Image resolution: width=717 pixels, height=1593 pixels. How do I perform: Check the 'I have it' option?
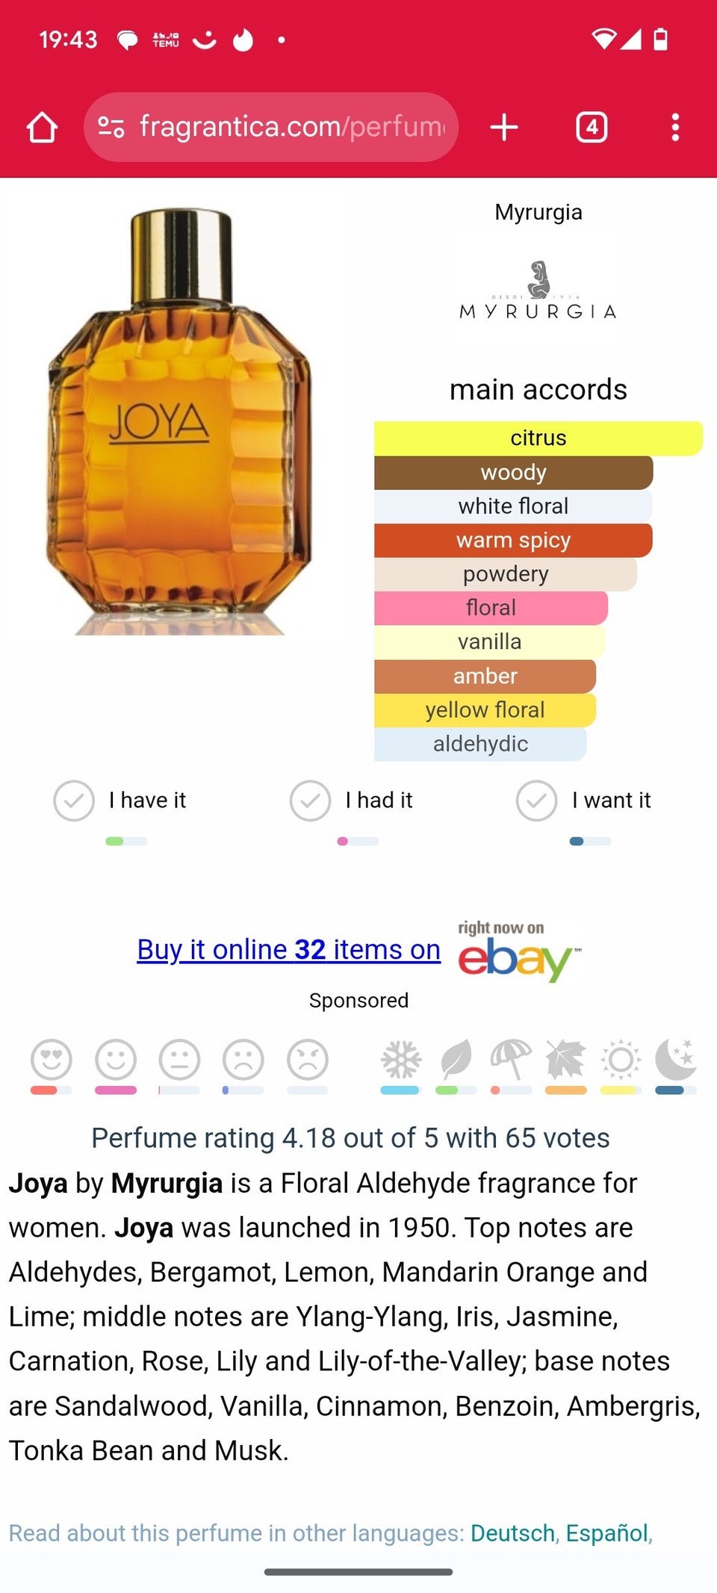(x=119, y=801)
